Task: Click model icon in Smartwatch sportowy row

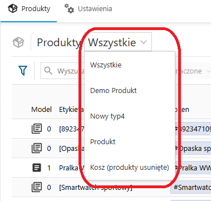Action: (x=37, y=187)
